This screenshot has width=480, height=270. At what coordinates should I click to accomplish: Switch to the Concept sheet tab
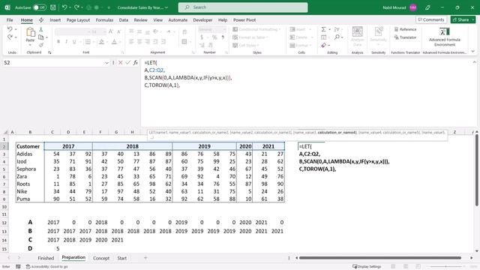tap(101, 258)
